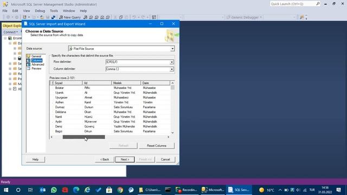Open the Connect dropdown in Object Explorer

coord(10,32)
